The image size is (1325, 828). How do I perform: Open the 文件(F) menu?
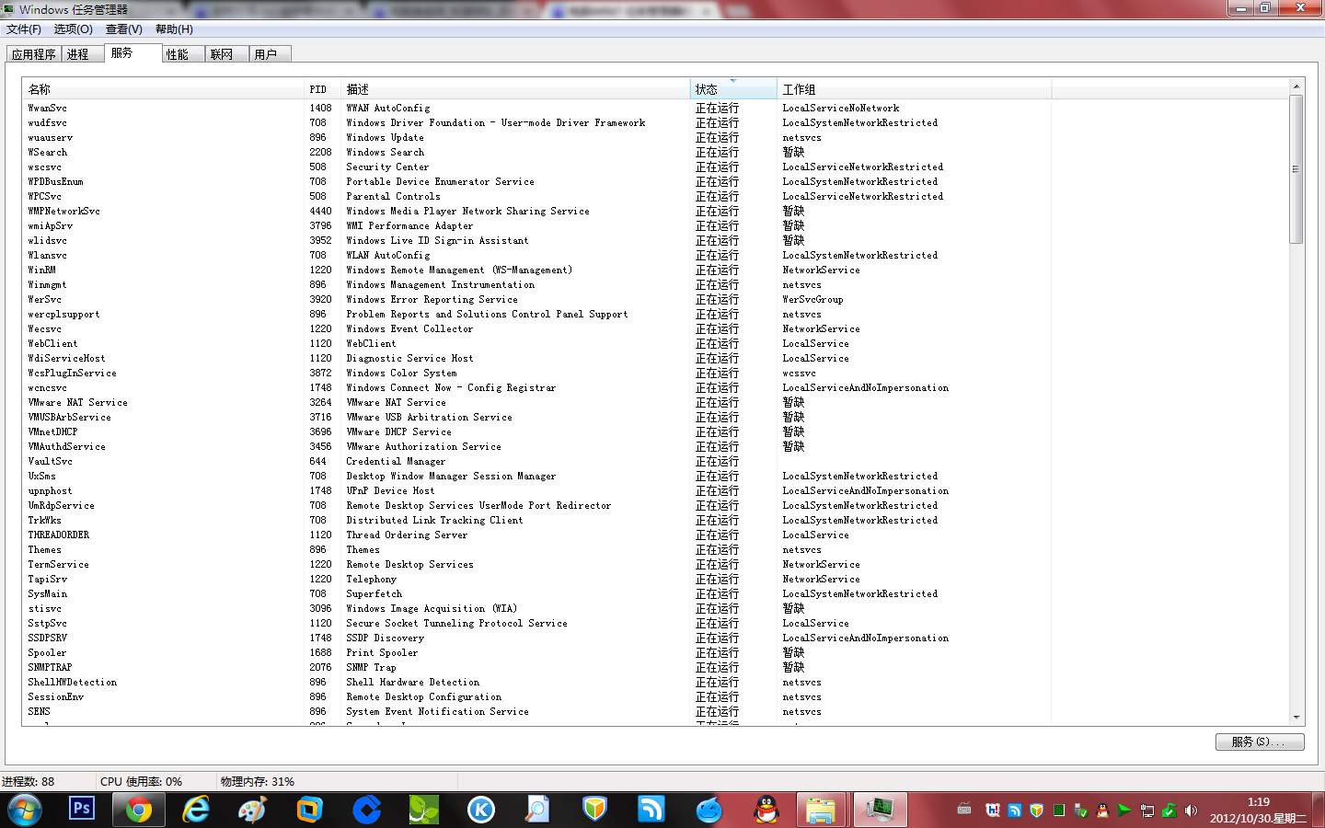tap(24, 29)
